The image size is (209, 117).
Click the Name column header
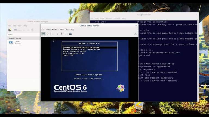pos(10,35)
